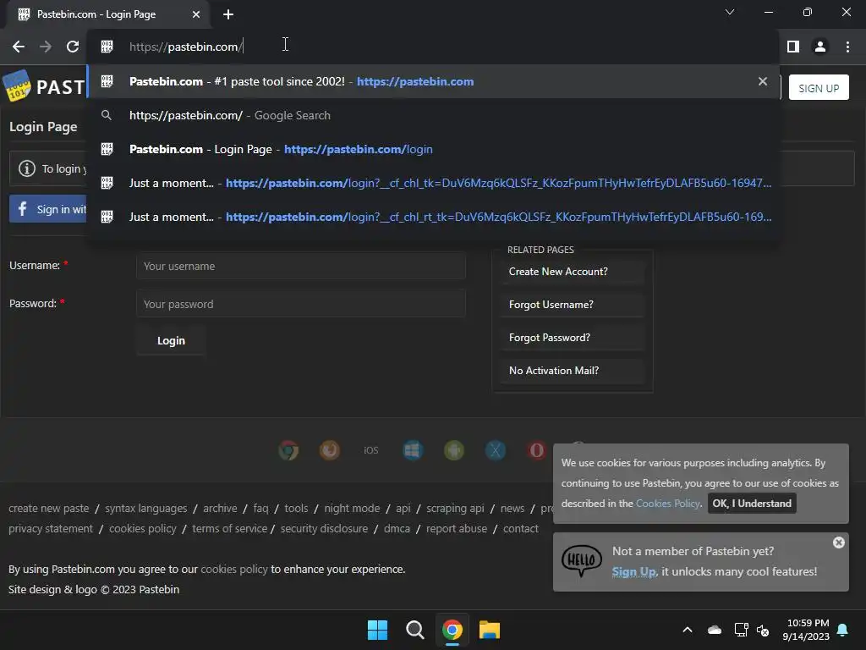Focus the Your username field

(300, 266)
